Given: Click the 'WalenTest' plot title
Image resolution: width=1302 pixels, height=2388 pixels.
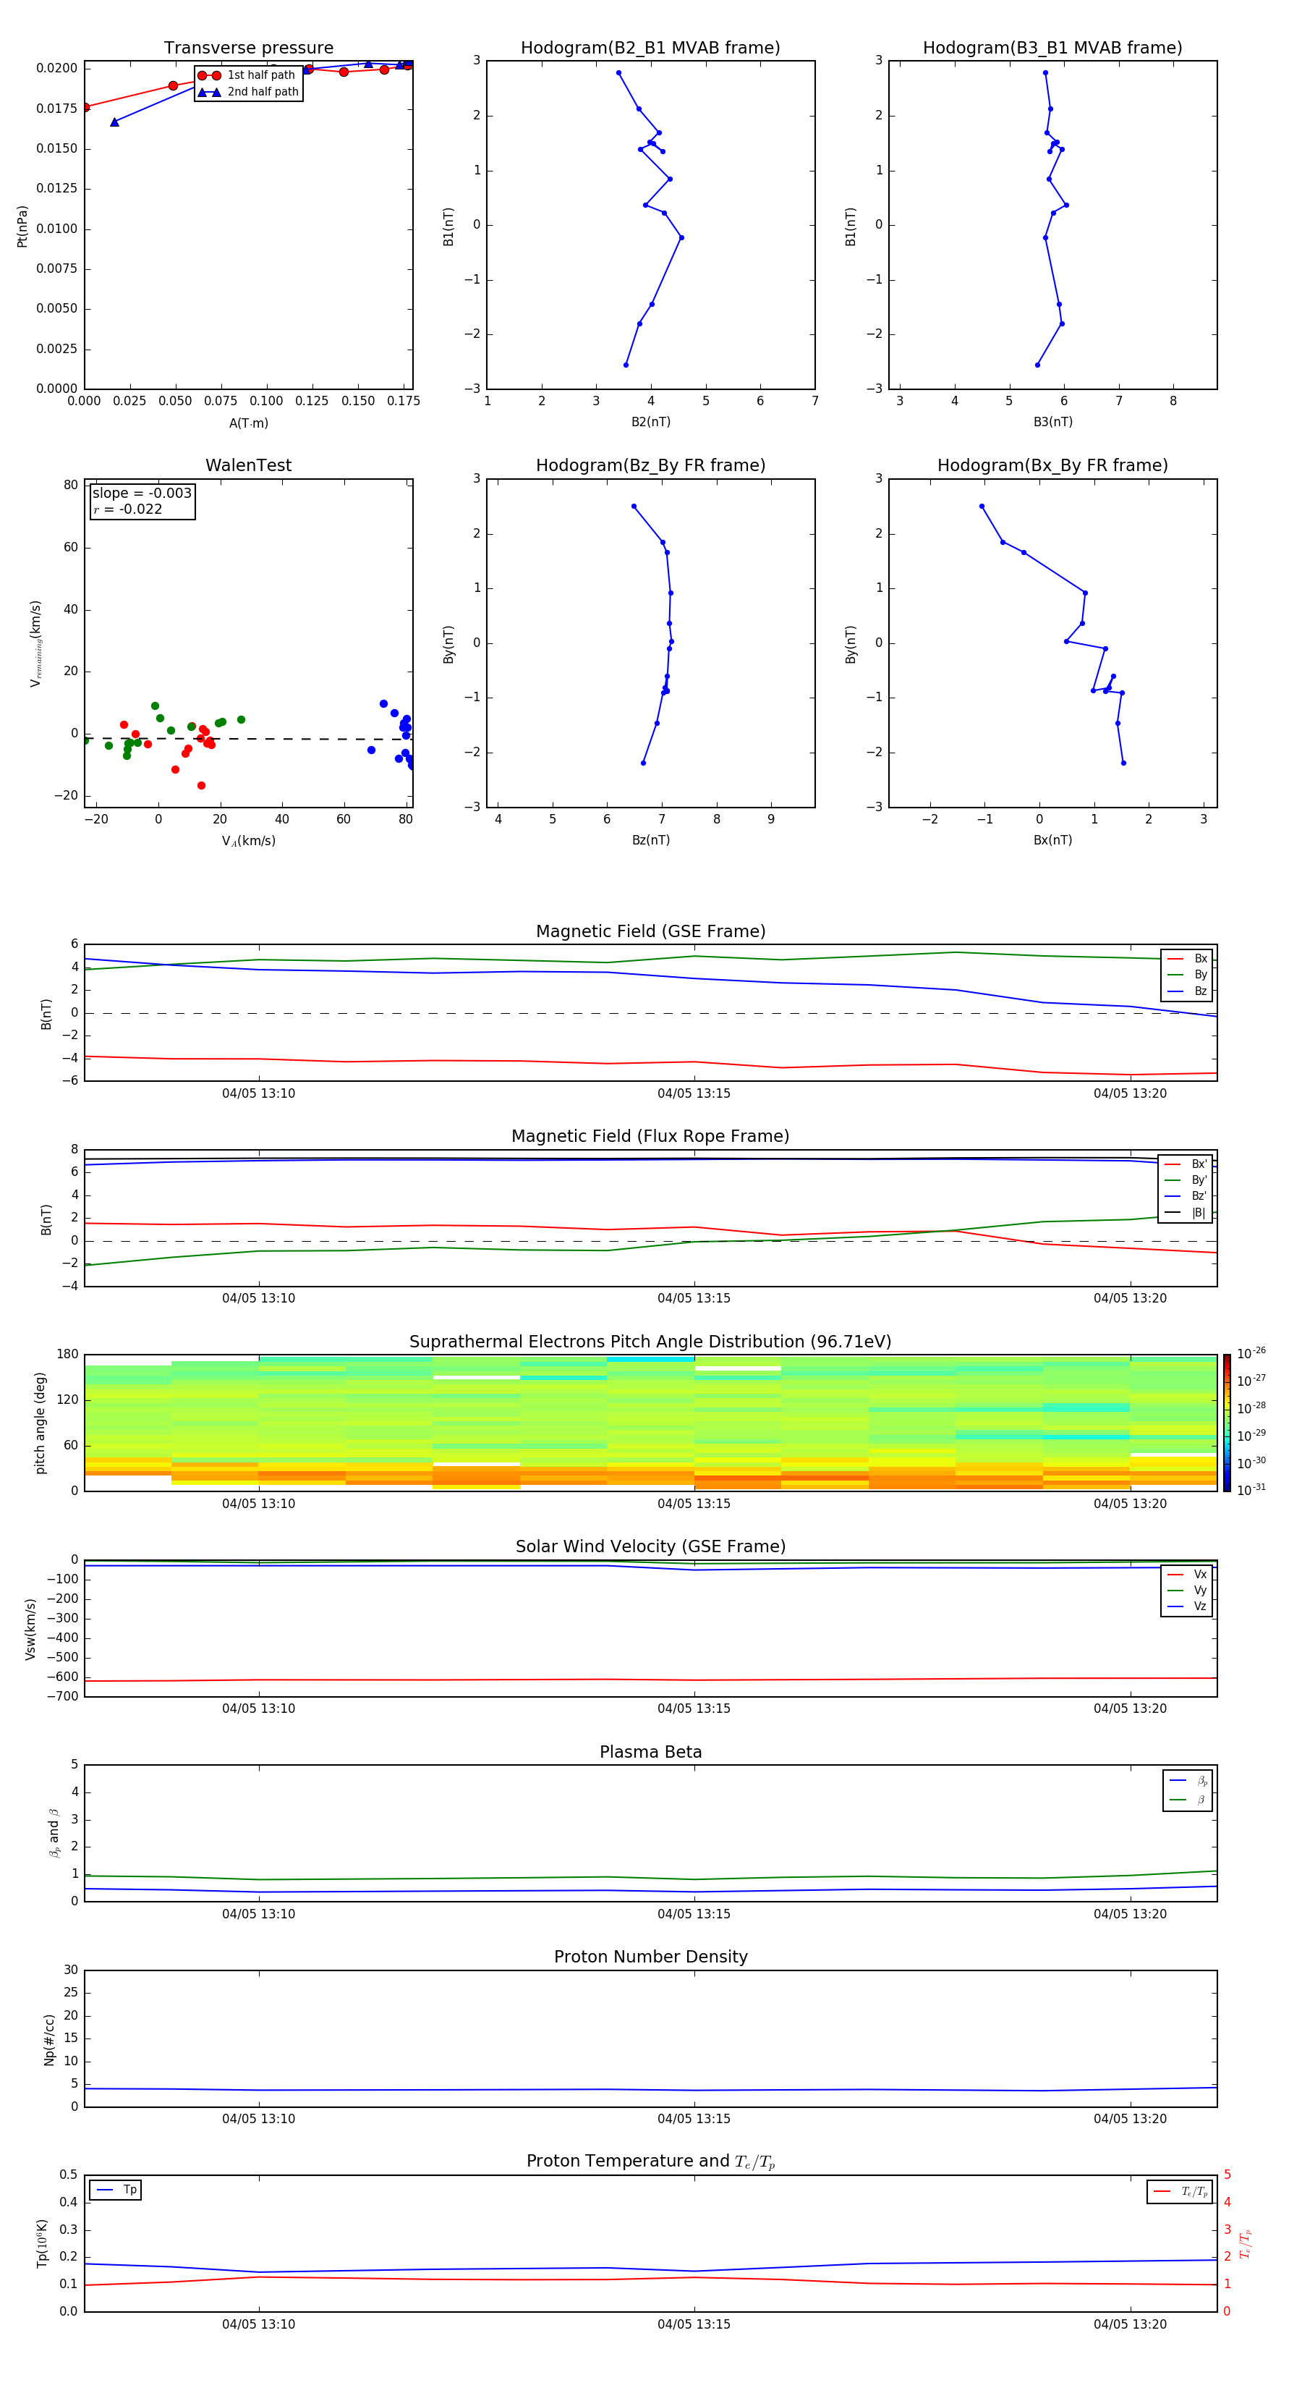Looking at the screenshot, I should pyautogui.click(x=248, y=465).
